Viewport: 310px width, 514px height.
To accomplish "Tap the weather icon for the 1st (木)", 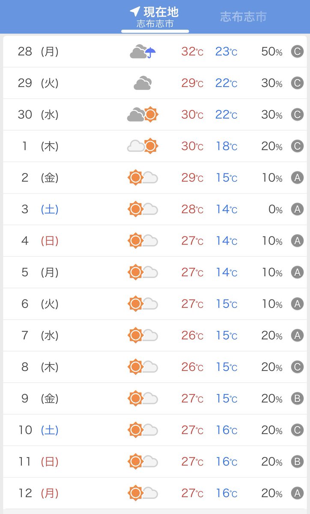I will pos(143,146).
